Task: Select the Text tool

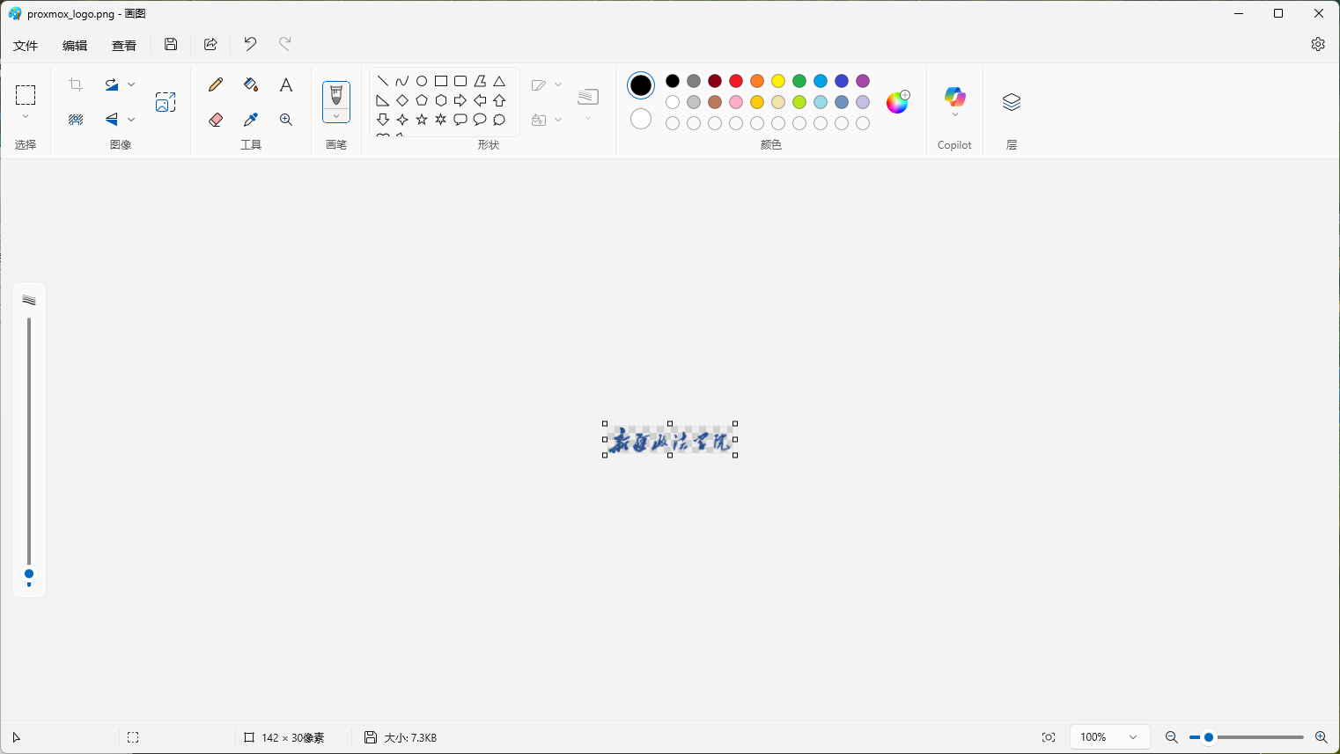Action: pos(286,84)
